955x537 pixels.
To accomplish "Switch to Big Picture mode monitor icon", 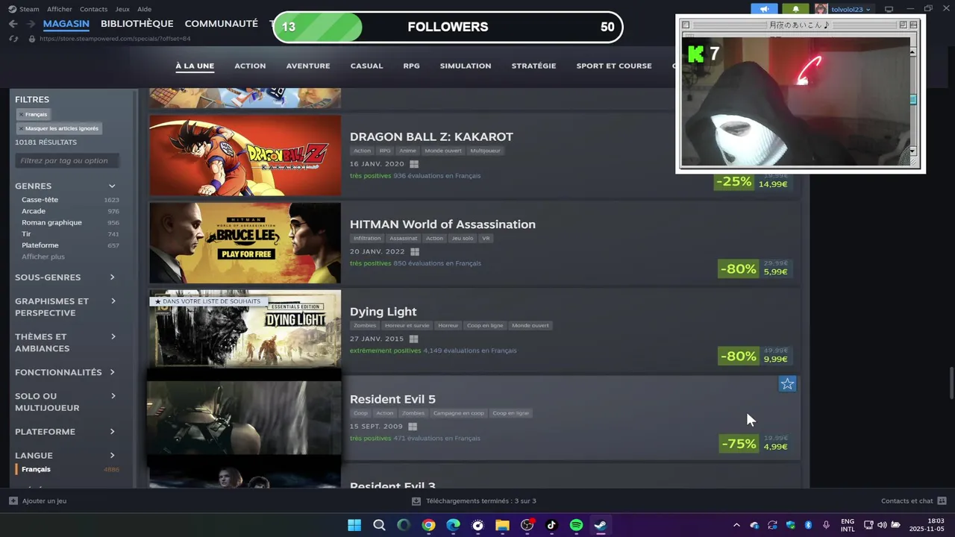I will 889,9.
